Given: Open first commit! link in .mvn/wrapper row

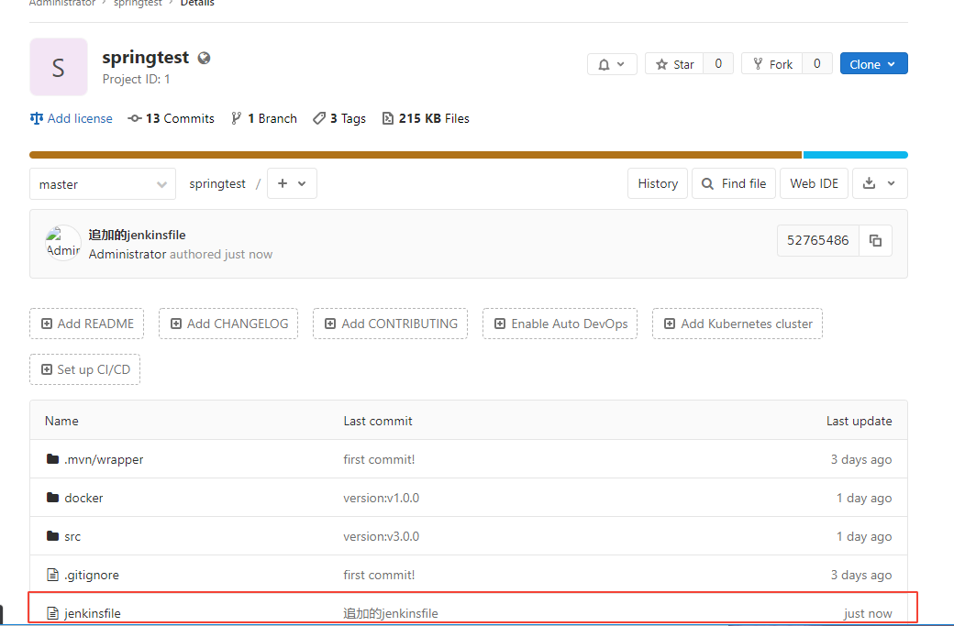Looking at the screenshot, I should click(379, 459).
